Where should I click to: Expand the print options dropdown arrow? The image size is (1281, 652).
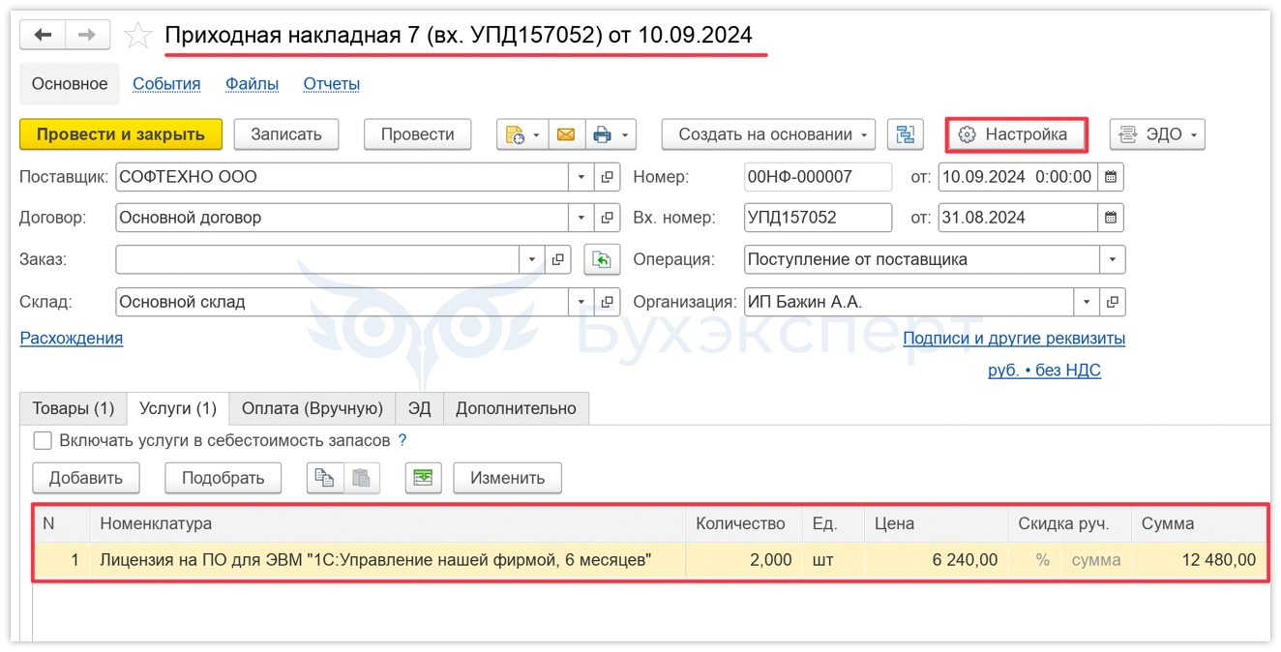(x=626, y=134)
